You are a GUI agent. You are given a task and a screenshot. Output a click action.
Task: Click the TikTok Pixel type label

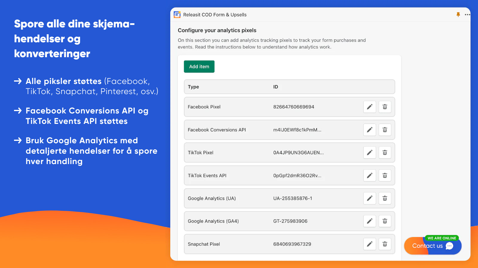tap(200, 153)
